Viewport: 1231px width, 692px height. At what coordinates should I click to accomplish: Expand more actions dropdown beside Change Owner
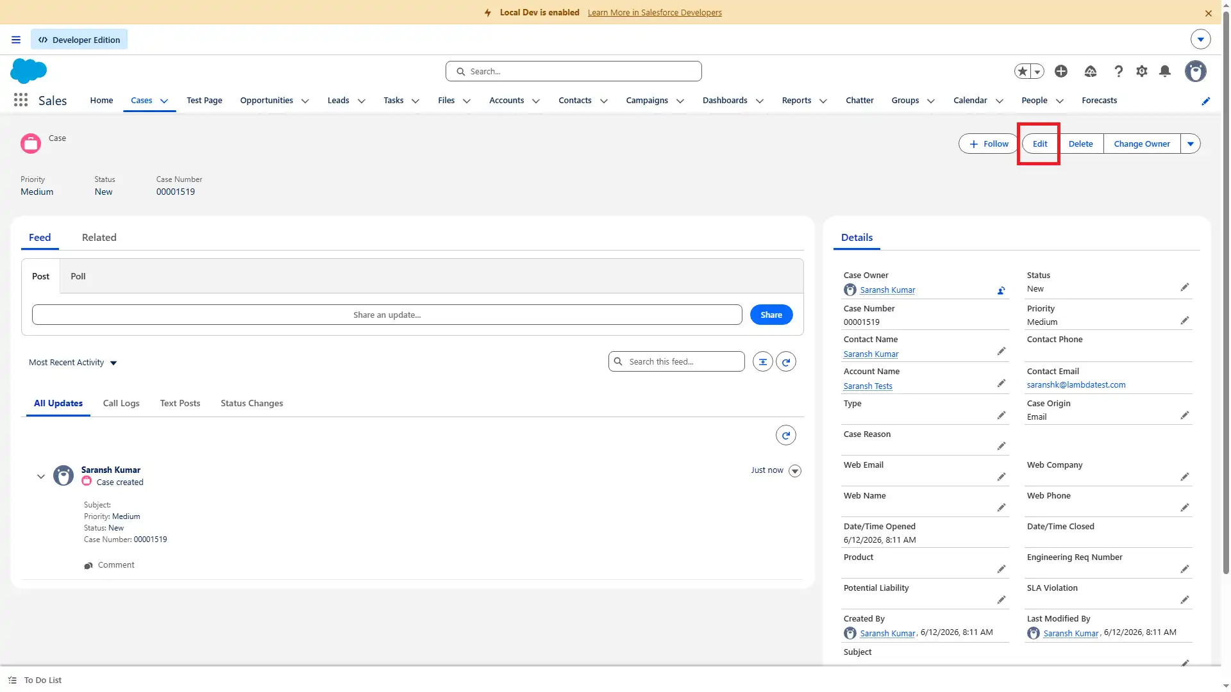(x=1191, y=144)
